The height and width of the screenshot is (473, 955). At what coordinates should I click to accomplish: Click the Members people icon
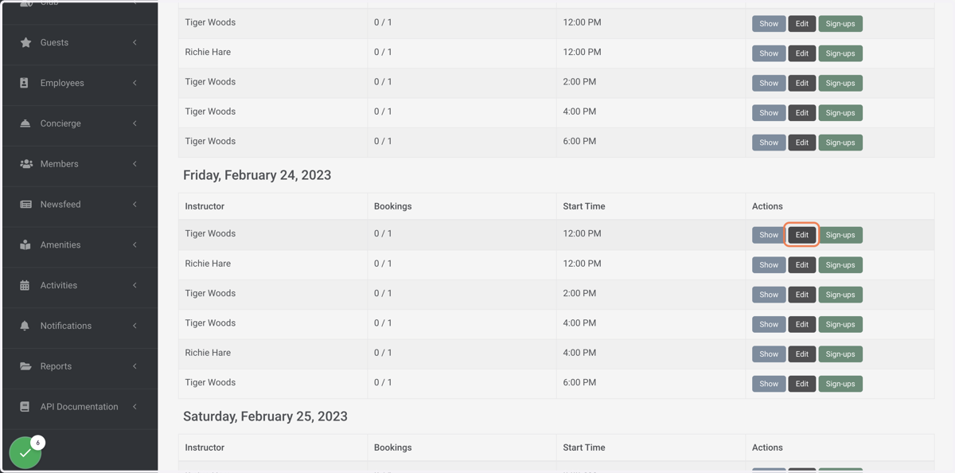[x=26, y=164]
